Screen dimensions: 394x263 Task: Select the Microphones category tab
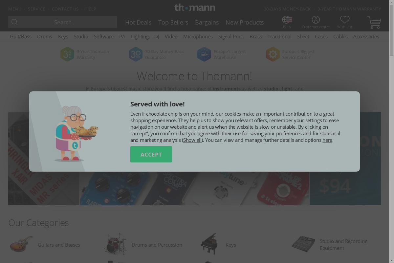tap(198, 36)
